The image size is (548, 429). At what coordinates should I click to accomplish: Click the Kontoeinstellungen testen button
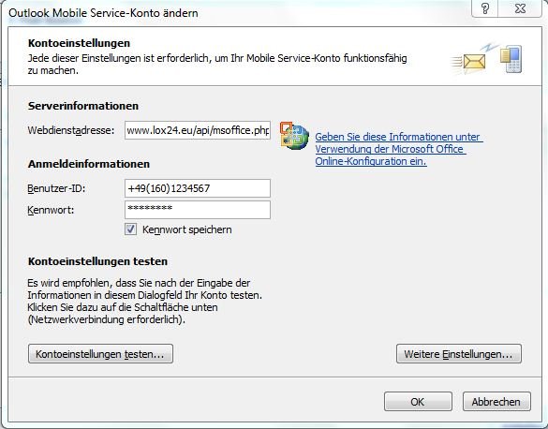[100, 354]
